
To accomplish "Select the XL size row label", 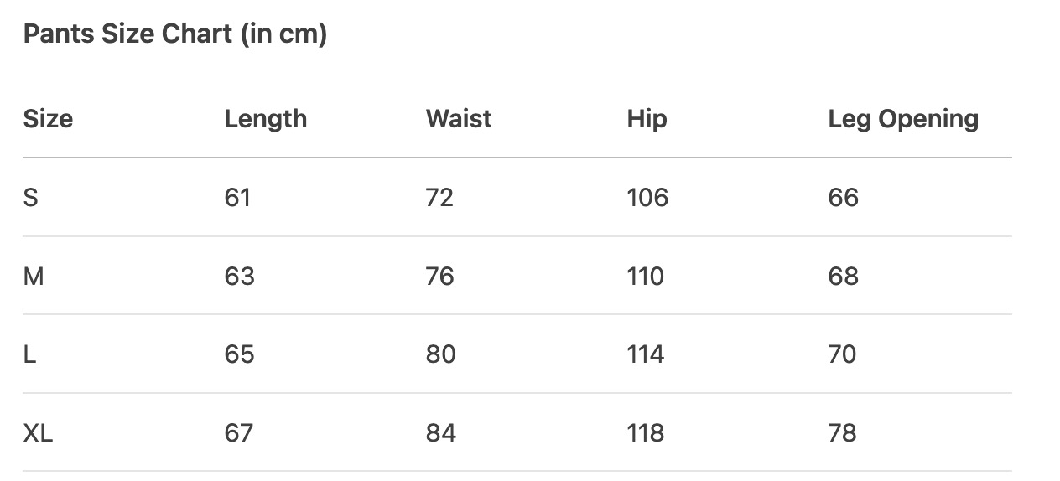I will click(x=38, y=433).
